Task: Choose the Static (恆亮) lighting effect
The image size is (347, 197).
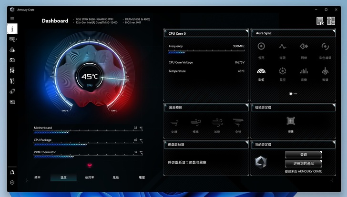Action: pyautogui.click(x=261, y=48)
